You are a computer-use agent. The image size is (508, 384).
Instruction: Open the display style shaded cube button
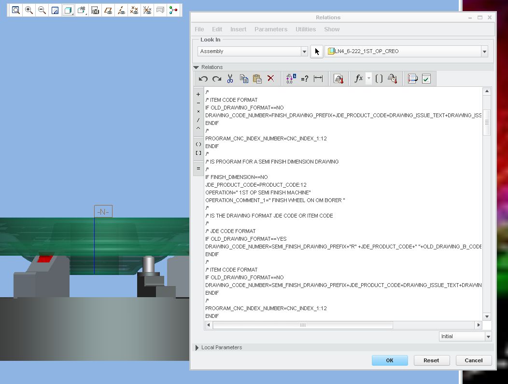click(68, 10)
